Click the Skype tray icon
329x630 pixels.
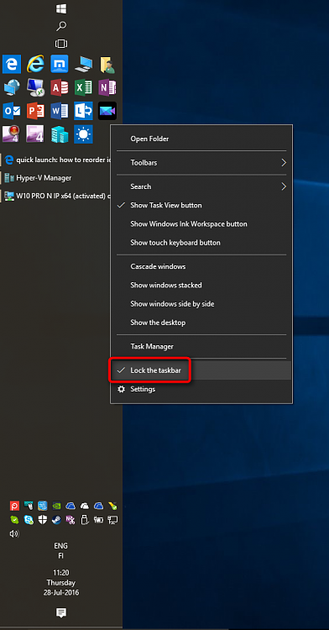(x=29, y=520)
